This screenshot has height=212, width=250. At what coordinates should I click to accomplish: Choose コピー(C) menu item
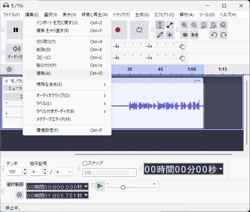[67, 57]
